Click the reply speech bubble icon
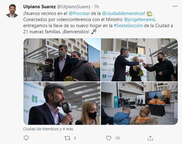Viewport: 182px width, 144px height. [x=26, y=138]
